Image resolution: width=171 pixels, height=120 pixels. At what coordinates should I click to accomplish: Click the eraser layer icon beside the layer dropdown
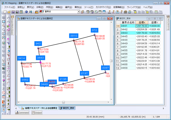click(x=83, y=12)
